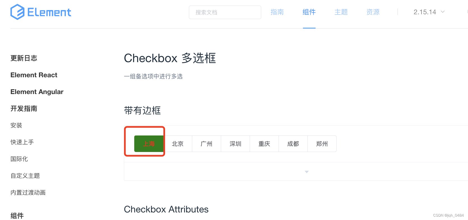Expand the example code with the arrow
The image size is (468, 220).
pyautogui.click(x=306, y=172)
